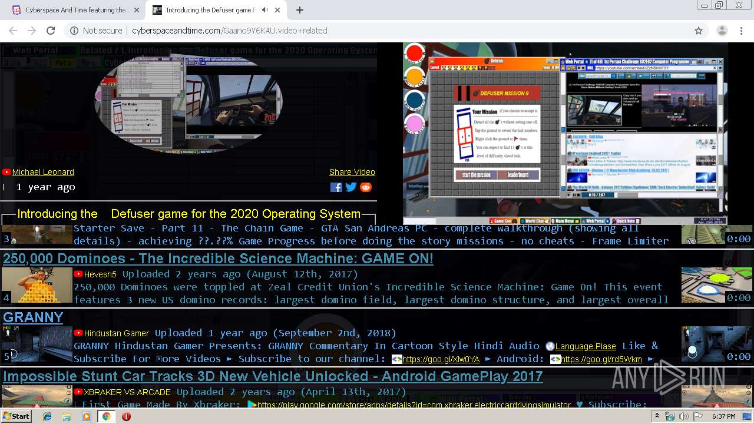Click the 'leaderboard' button in the video

coord(519,175)
